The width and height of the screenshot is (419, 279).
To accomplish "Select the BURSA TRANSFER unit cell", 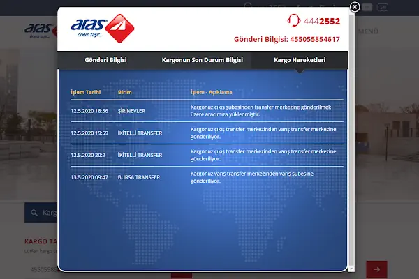I will click(x=139, y=177).
